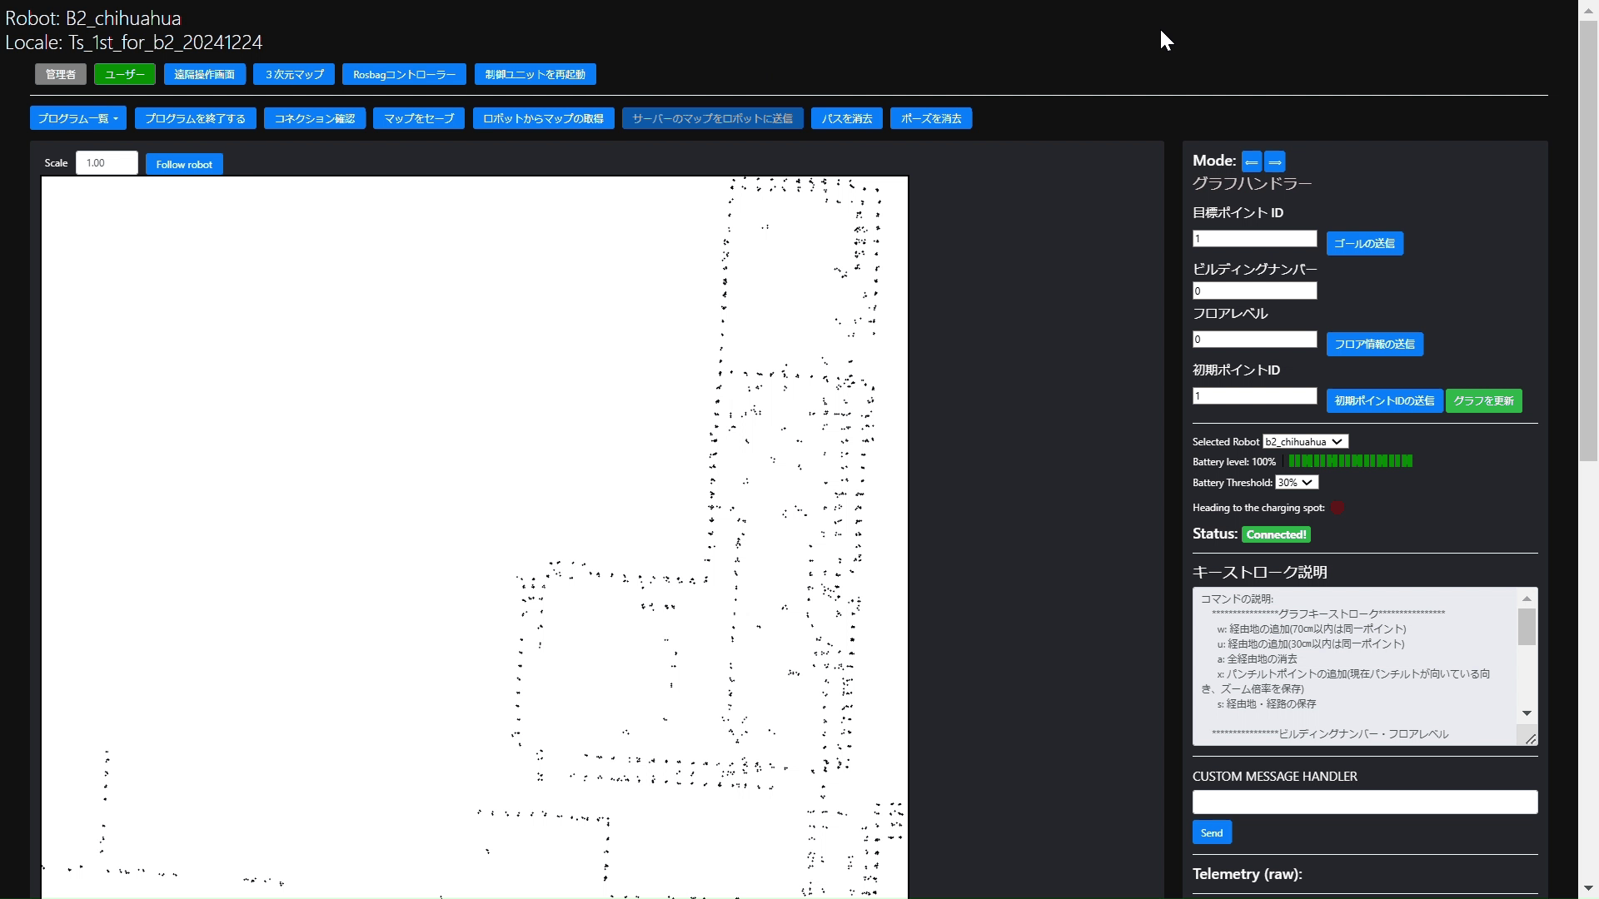Click the Robot: B2_chihuahua title
The height and width of the screenshot is (899, 1599).
(93, 18)
